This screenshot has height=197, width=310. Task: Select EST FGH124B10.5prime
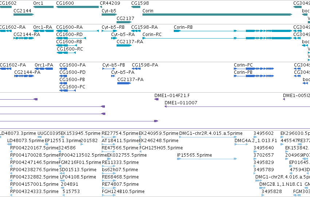[x=123, y=192]
